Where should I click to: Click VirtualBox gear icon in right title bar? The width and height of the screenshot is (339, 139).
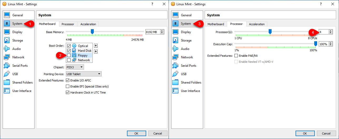coord(173,4)
